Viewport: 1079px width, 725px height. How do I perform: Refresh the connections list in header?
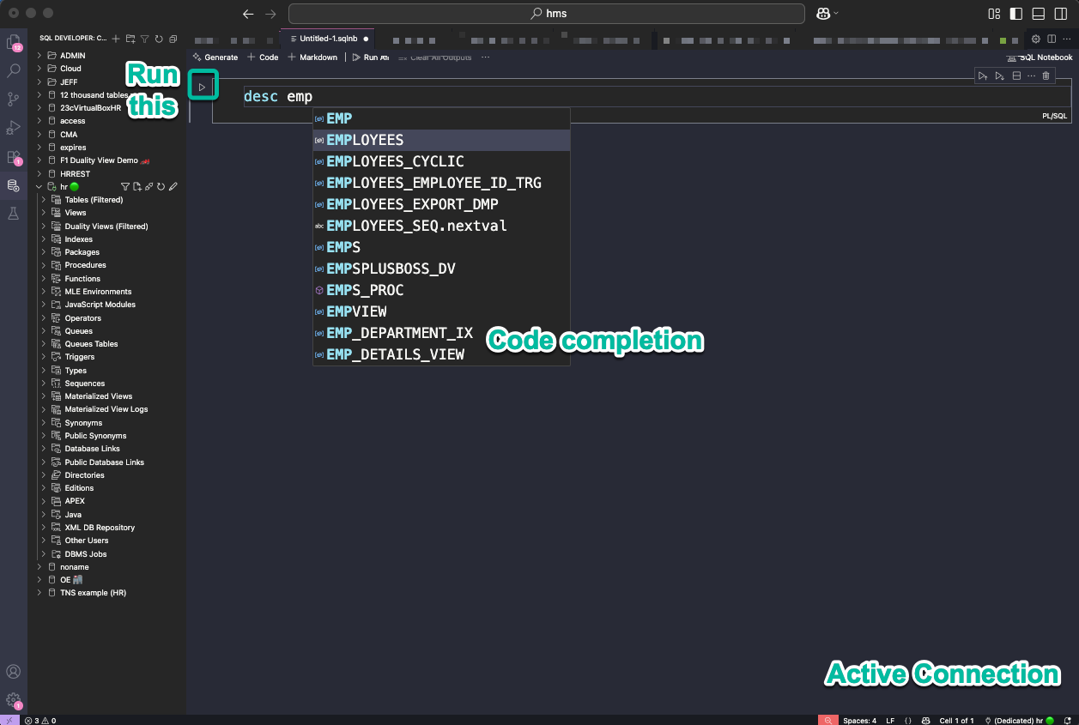159,39
